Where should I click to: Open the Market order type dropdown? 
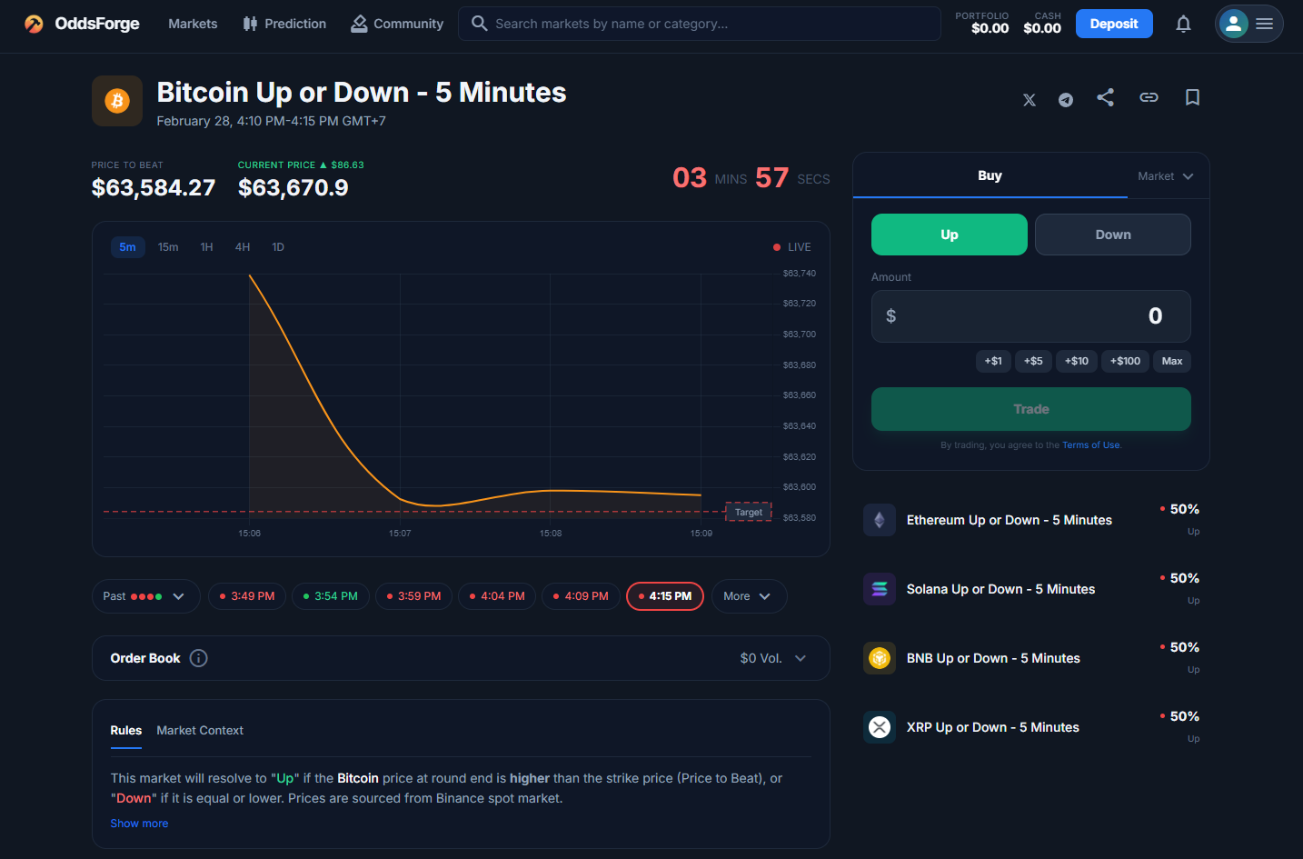pos(1166,176)
